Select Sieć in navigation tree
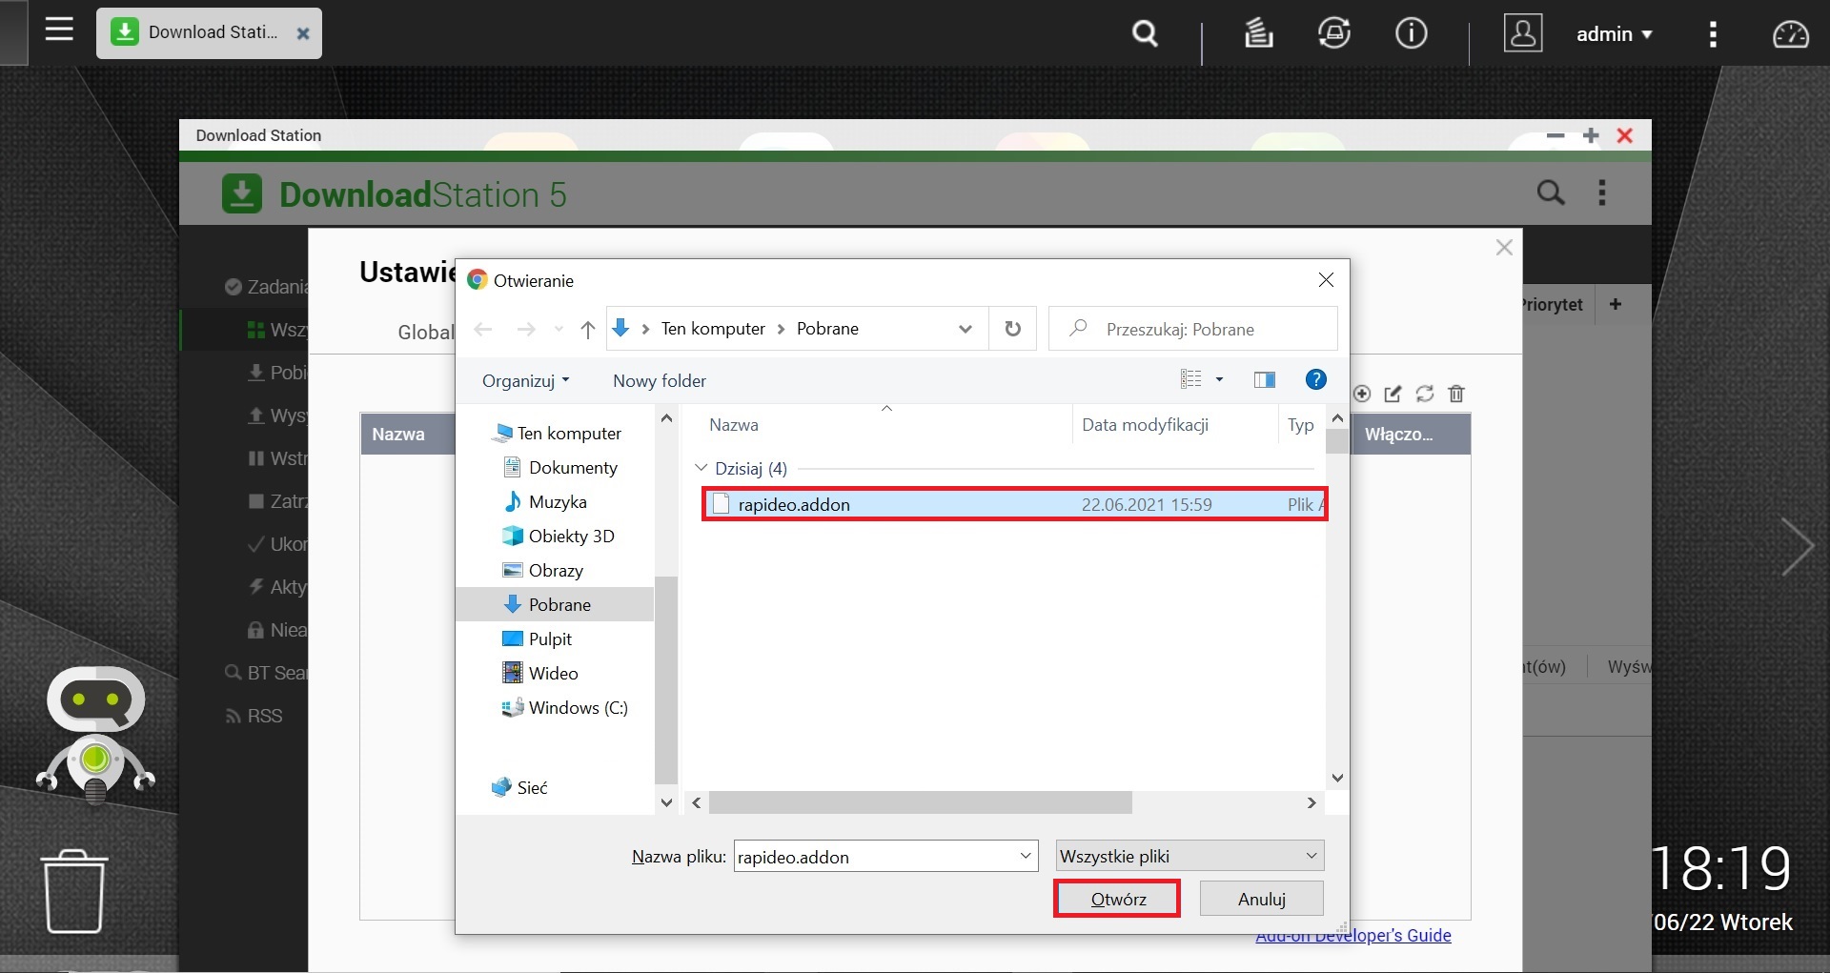The height and width of the screenshot is (973, 1830). point(519,787)
